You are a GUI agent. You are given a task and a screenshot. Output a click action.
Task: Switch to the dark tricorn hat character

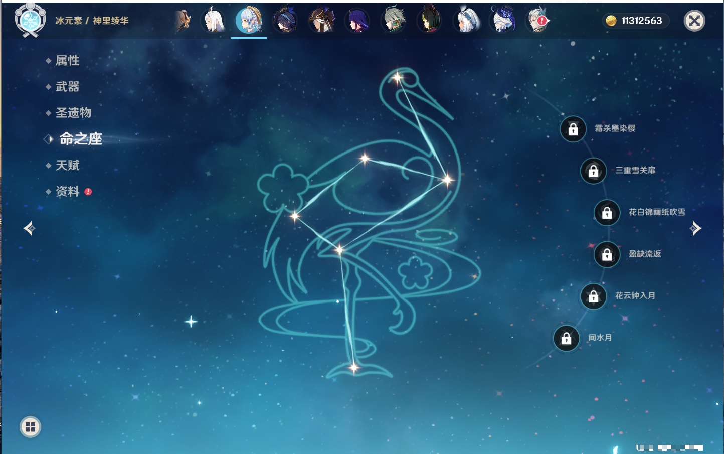(285, 21)
